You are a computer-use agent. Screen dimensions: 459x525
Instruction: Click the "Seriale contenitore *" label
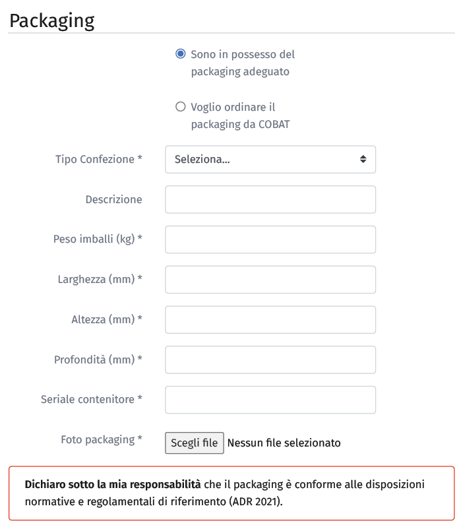coord(92,400)
